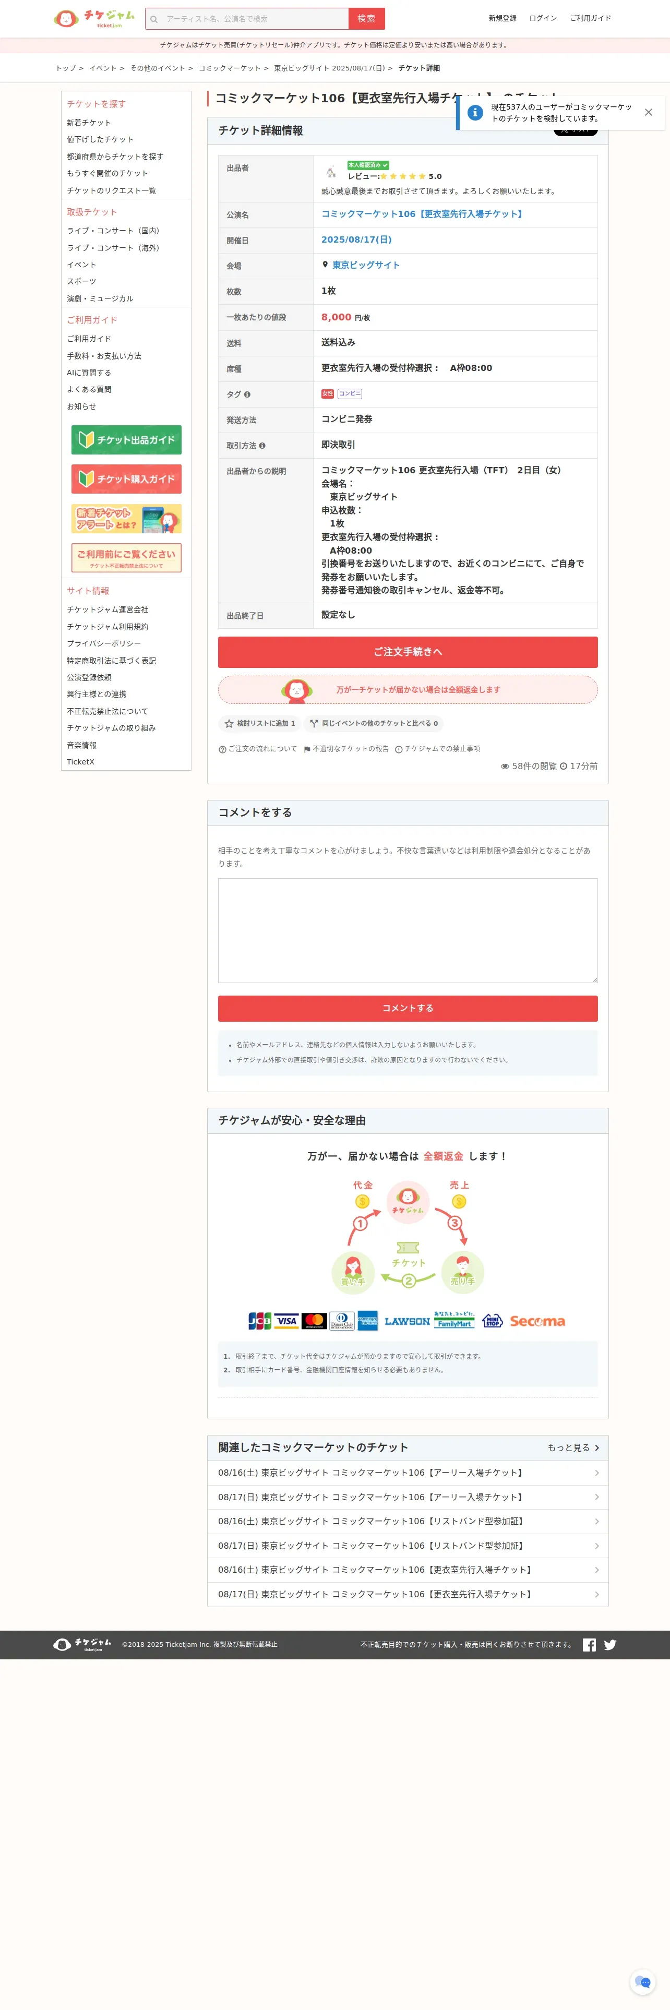Screen dimensions: 670x2010
Task: Open the 08/16(土) アーリー入場チケット row
Action: click(x=408, y=1473)
